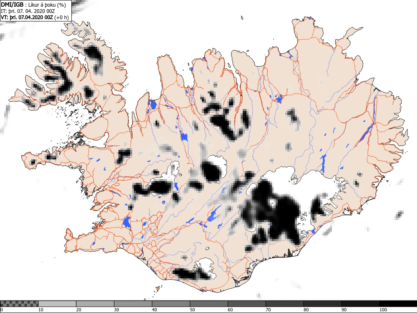Click the 40–50 percent gray swatch

(x=171, y=304)
